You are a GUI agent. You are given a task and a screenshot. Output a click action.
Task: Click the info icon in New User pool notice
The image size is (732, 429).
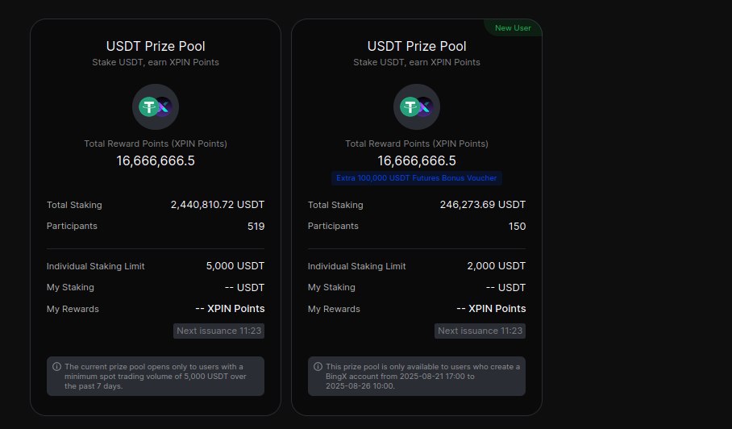pyautogui.click(x=318, y=367)
